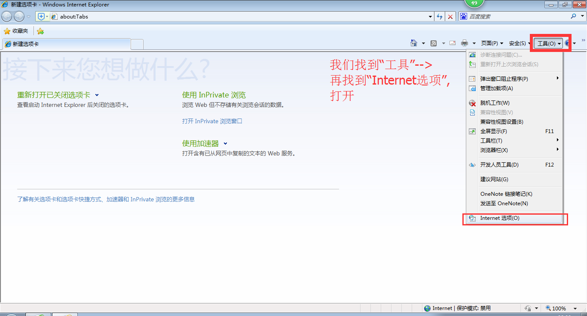Click the 百度搜索 search provider icon
The width and height of the screenshot is (587, 316).
(x=463, y=16)
